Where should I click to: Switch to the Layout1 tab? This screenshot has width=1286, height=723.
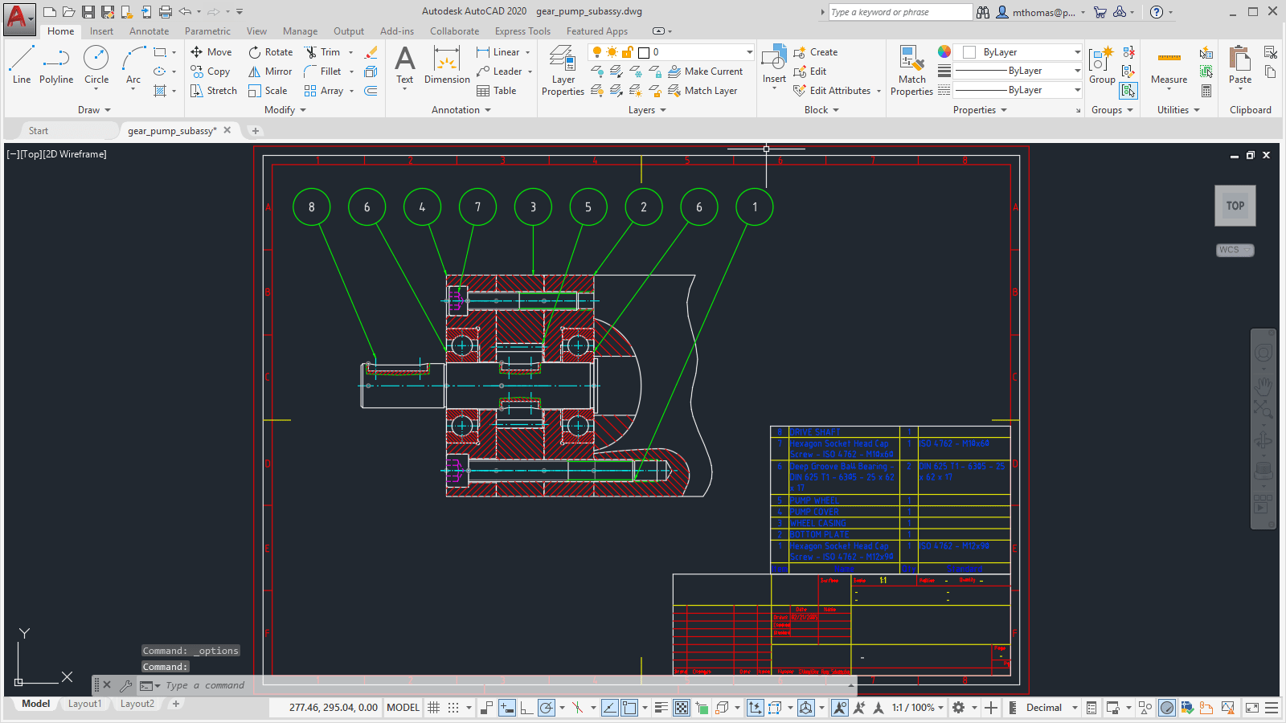point(84,704)
